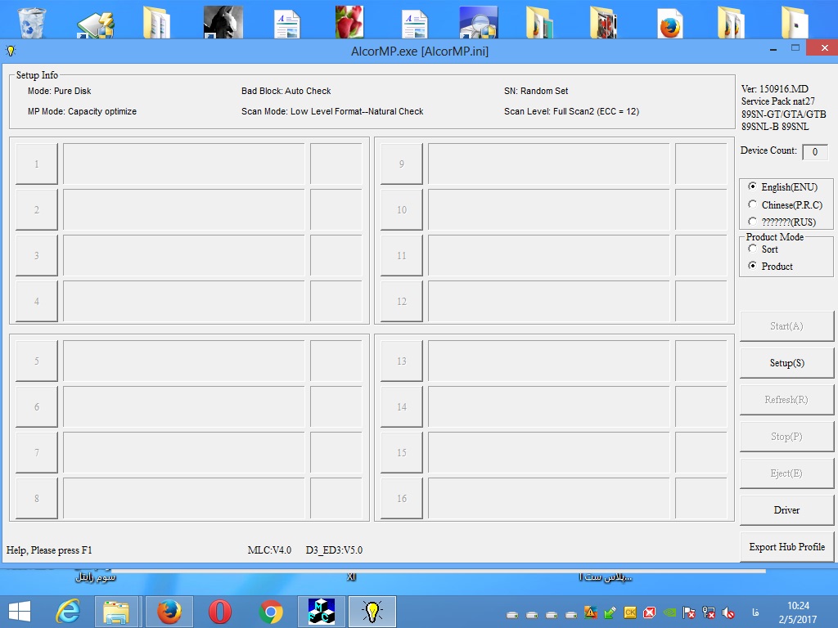Click the "D3_ED3:V5.0" status text
Viewport: 838px width, 628px height.
(x=334, y=550)
